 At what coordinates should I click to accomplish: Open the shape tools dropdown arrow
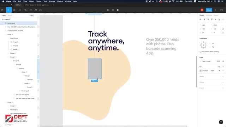pos(22,10)
